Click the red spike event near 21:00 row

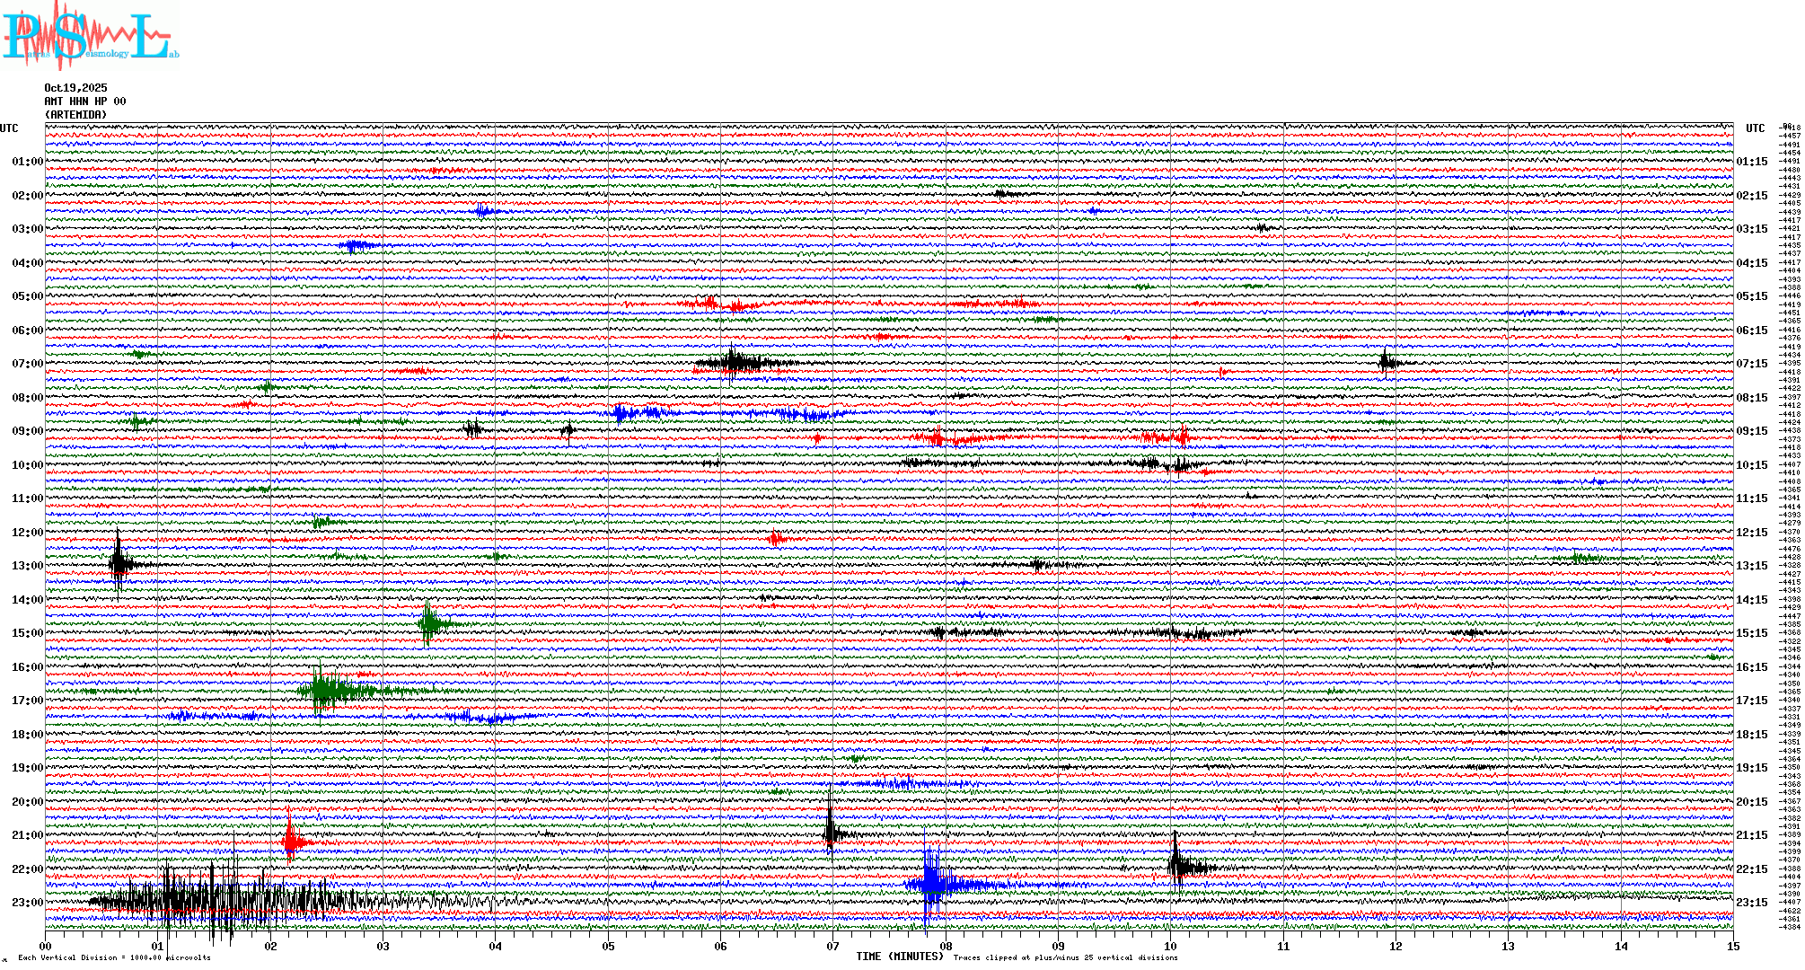[290, 842]
